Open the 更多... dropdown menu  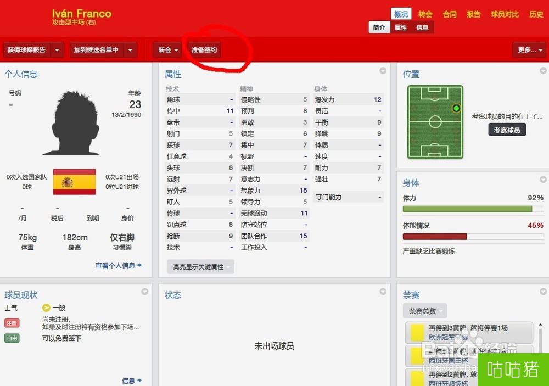pyautogui.click(x=529, y=50)
